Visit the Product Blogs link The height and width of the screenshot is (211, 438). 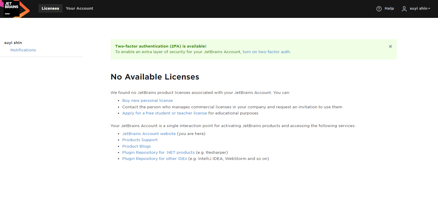coord(136,146)
